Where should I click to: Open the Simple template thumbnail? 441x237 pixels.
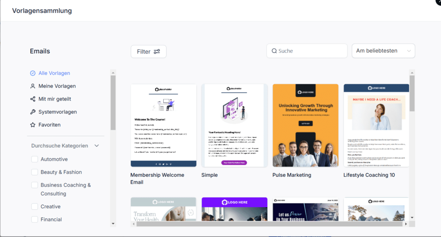tap(234, 125)
